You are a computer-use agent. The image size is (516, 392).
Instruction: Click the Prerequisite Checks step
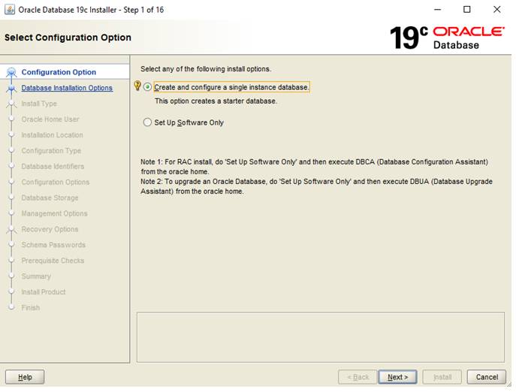tap(53, 261)
